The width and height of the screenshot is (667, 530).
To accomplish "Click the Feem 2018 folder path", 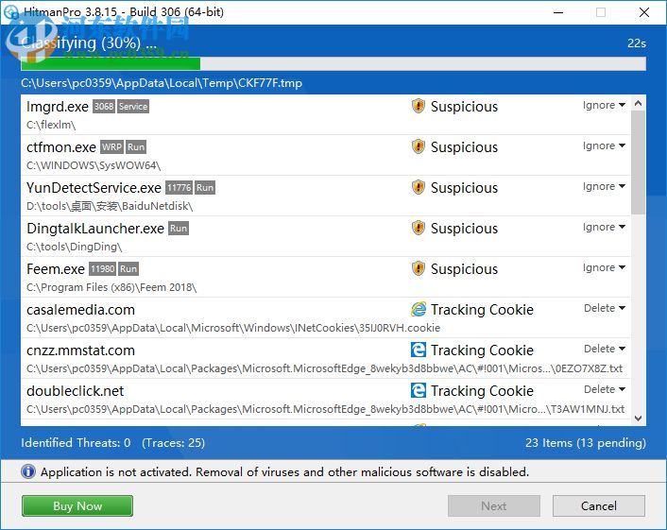I will tap(111, 287).
